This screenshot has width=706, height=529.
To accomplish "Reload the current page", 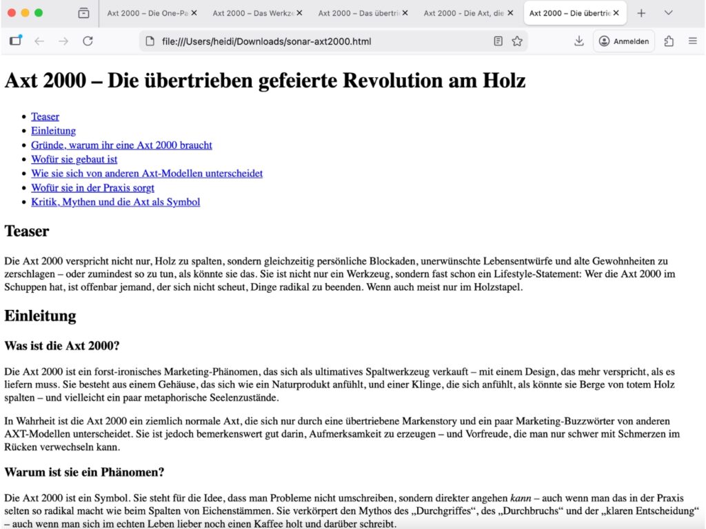I will click(x=88, y=41).
